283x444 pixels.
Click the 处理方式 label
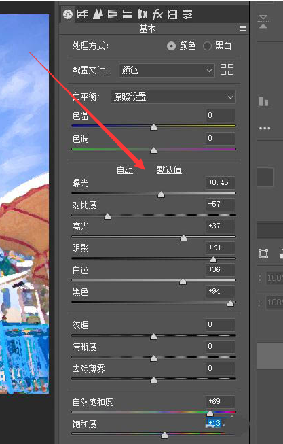click(90, 46)
